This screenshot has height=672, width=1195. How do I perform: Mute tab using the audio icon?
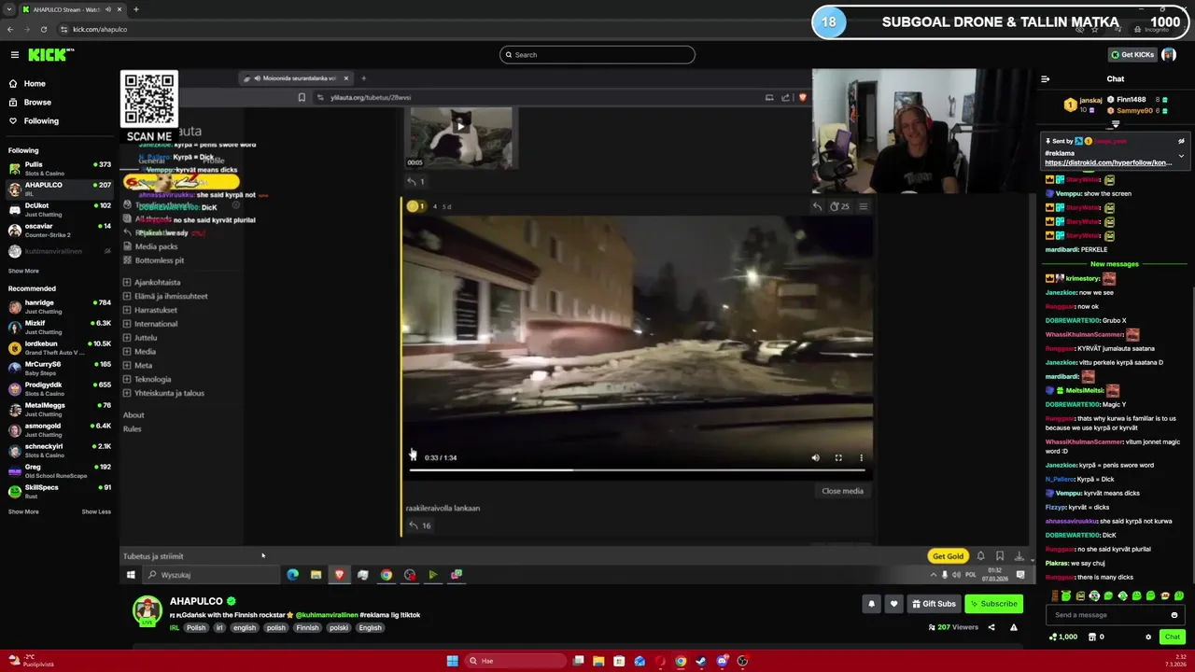[108, 9]
